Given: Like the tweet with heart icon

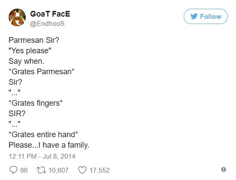Looking at the screenshot, I should tap(82, 170).
